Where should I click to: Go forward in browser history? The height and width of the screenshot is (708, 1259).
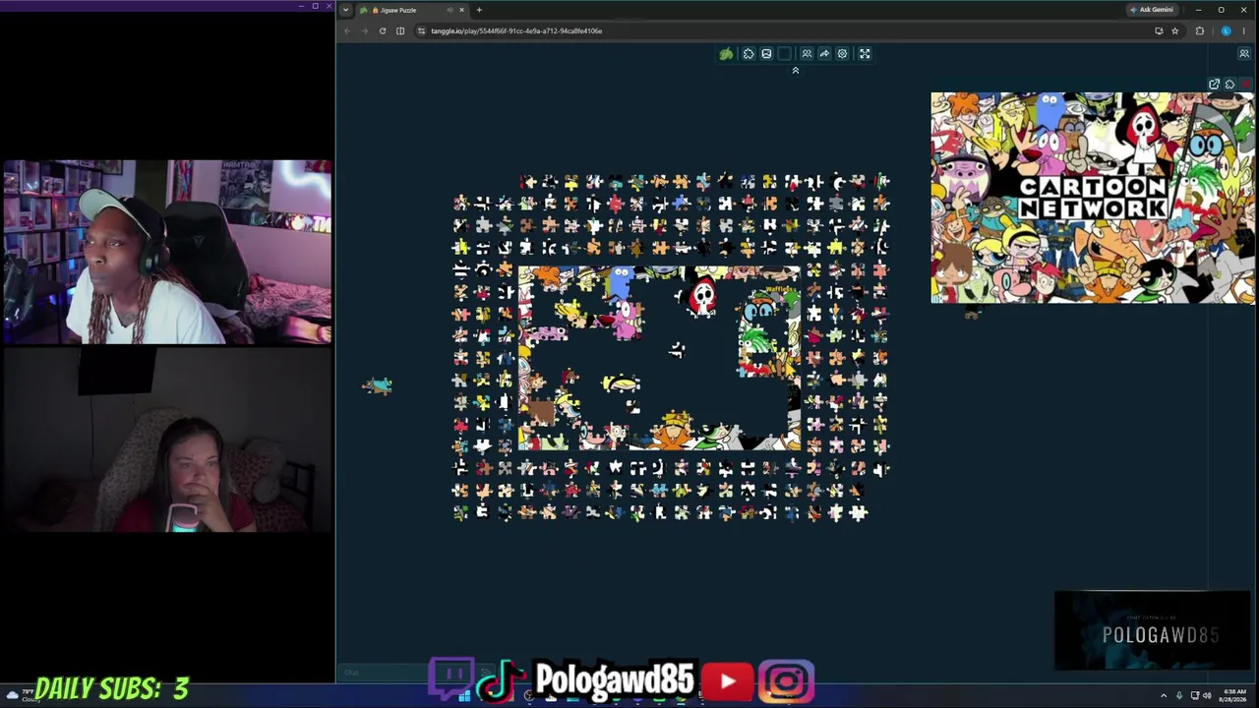[x=365, y=30]
